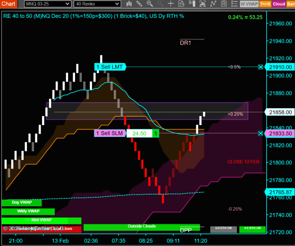Click the red Cloud Lines button
The image size is (295, 246).
[42, 229]
